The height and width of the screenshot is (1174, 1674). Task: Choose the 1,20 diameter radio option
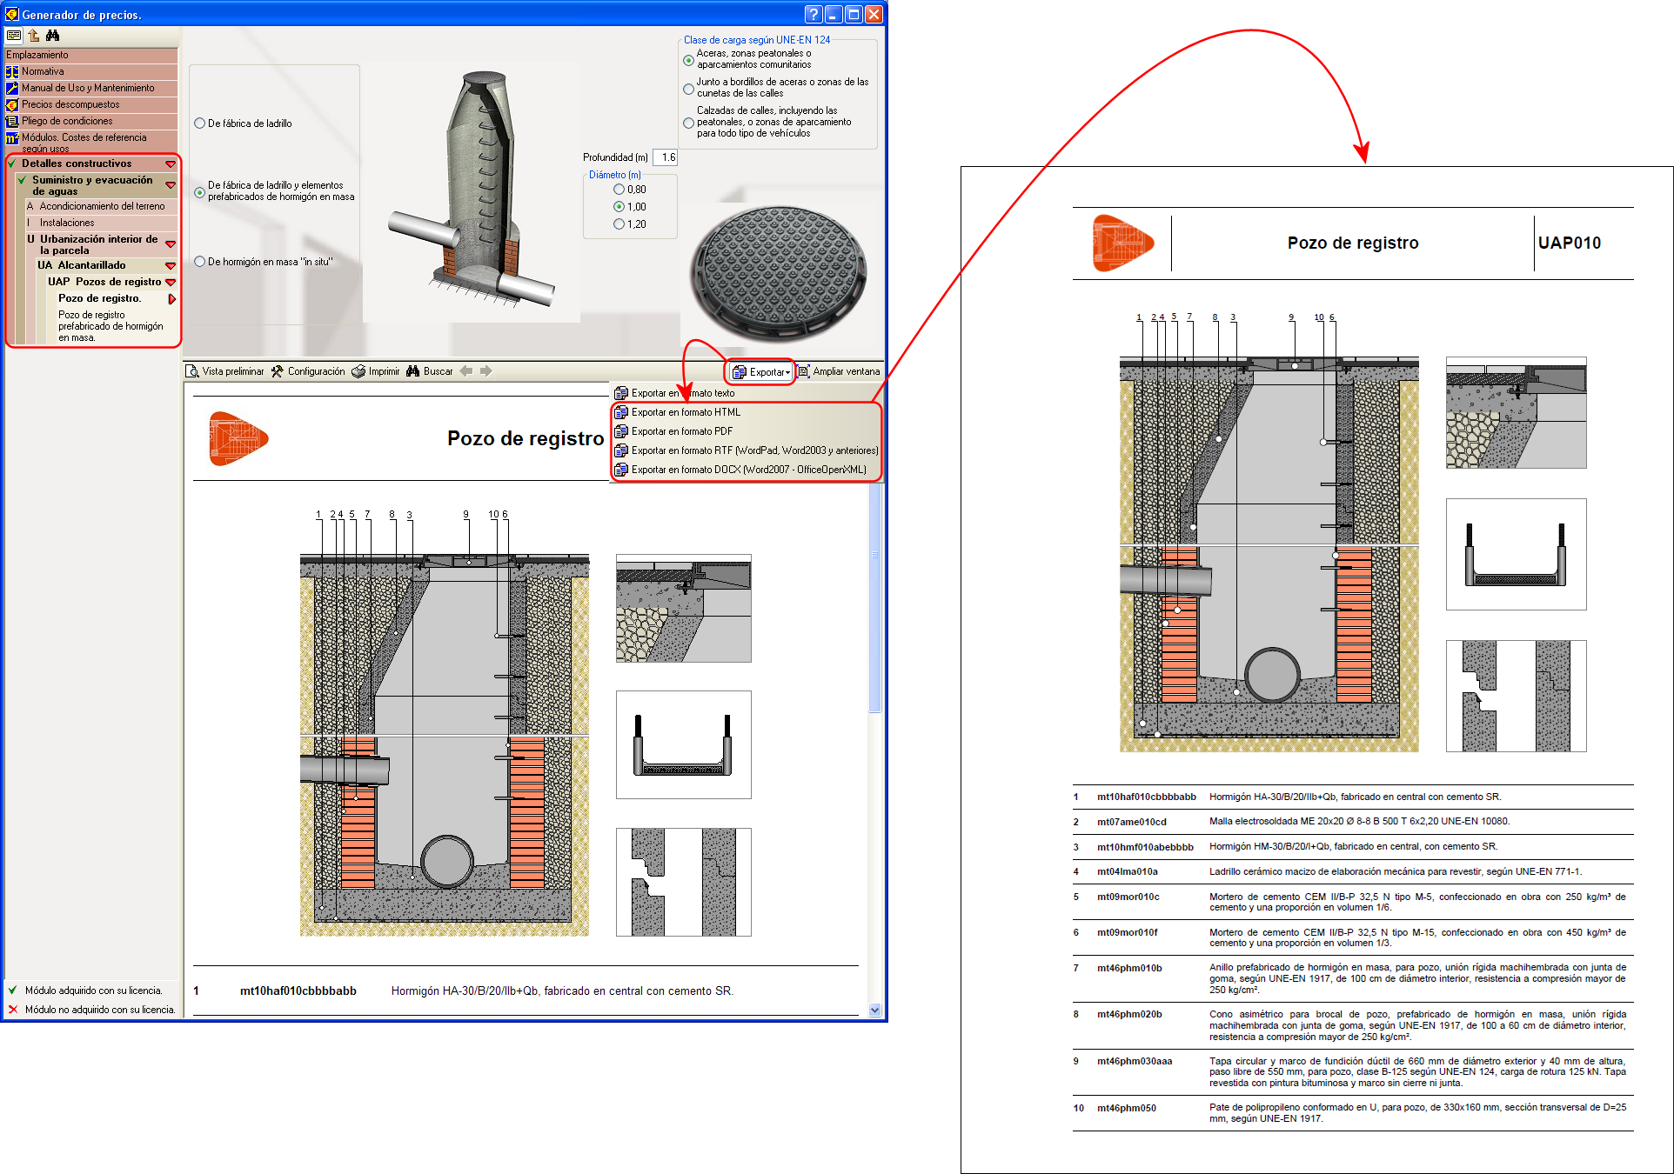(619, 223)
